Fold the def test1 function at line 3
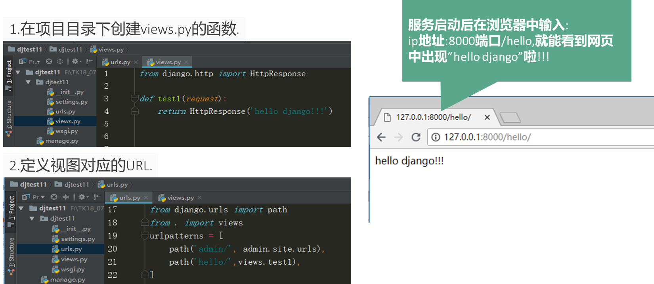Screen dimensions: 654x284 click(135, 99)
